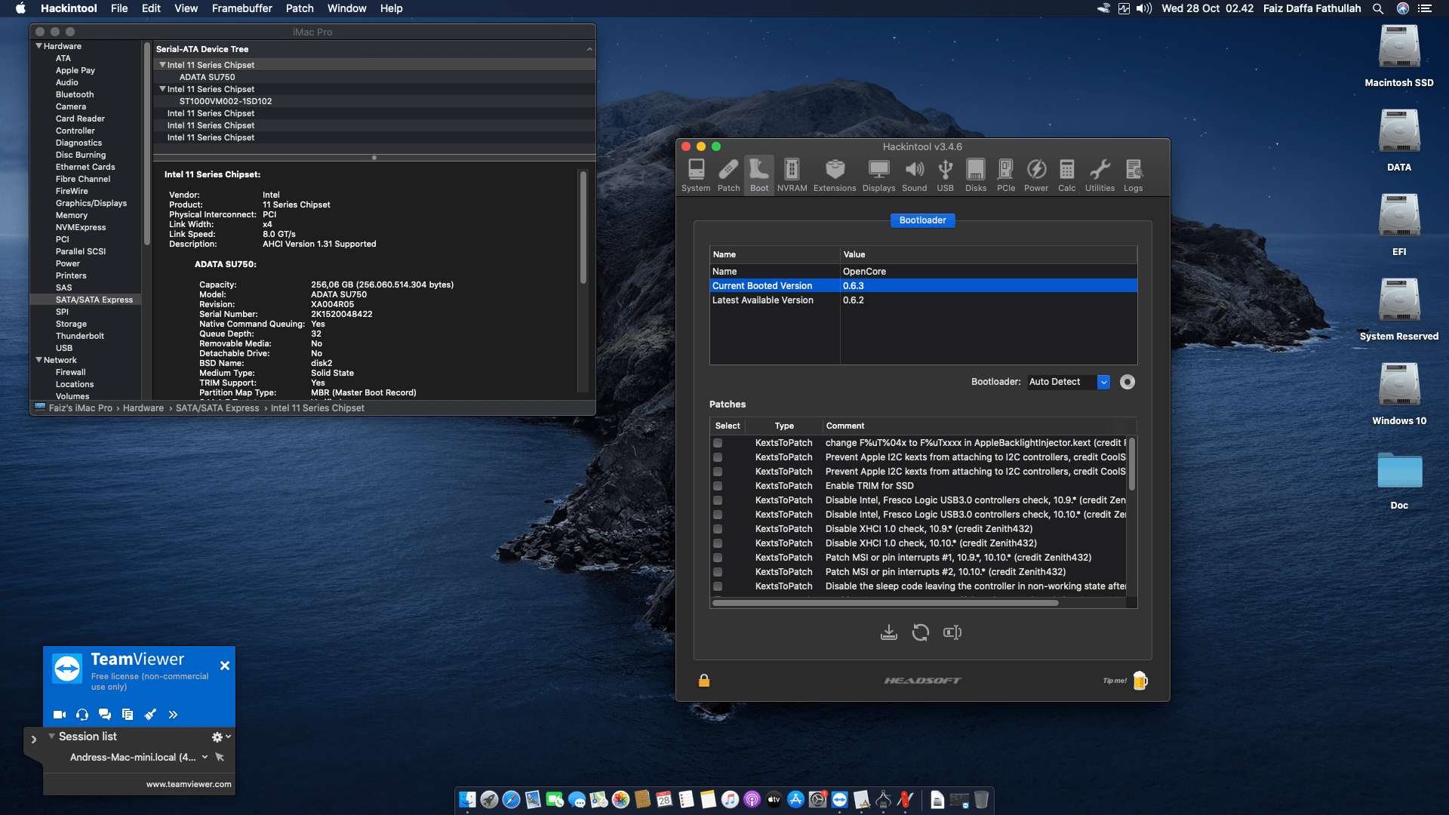Enable the AppleBacklightInjector kext patch
The image size is (1449, 815).
pyautogui.click(x=717, y=443)
